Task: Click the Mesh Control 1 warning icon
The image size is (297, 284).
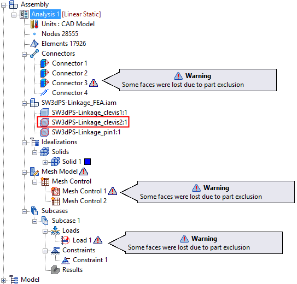Action: click(113, 191)
